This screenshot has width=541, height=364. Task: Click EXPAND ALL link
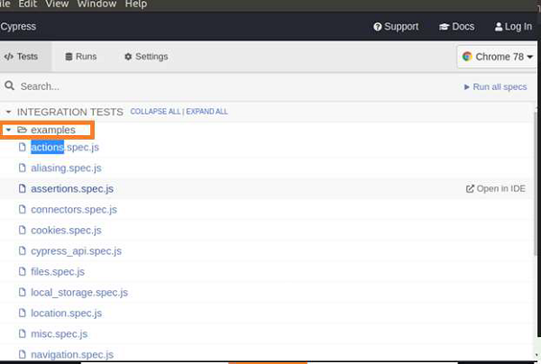click(207, 112)
